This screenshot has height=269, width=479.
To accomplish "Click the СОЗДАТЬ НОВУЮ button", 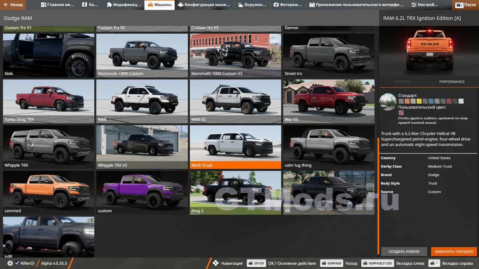I will pyautogui.click(x=404, y=251).
